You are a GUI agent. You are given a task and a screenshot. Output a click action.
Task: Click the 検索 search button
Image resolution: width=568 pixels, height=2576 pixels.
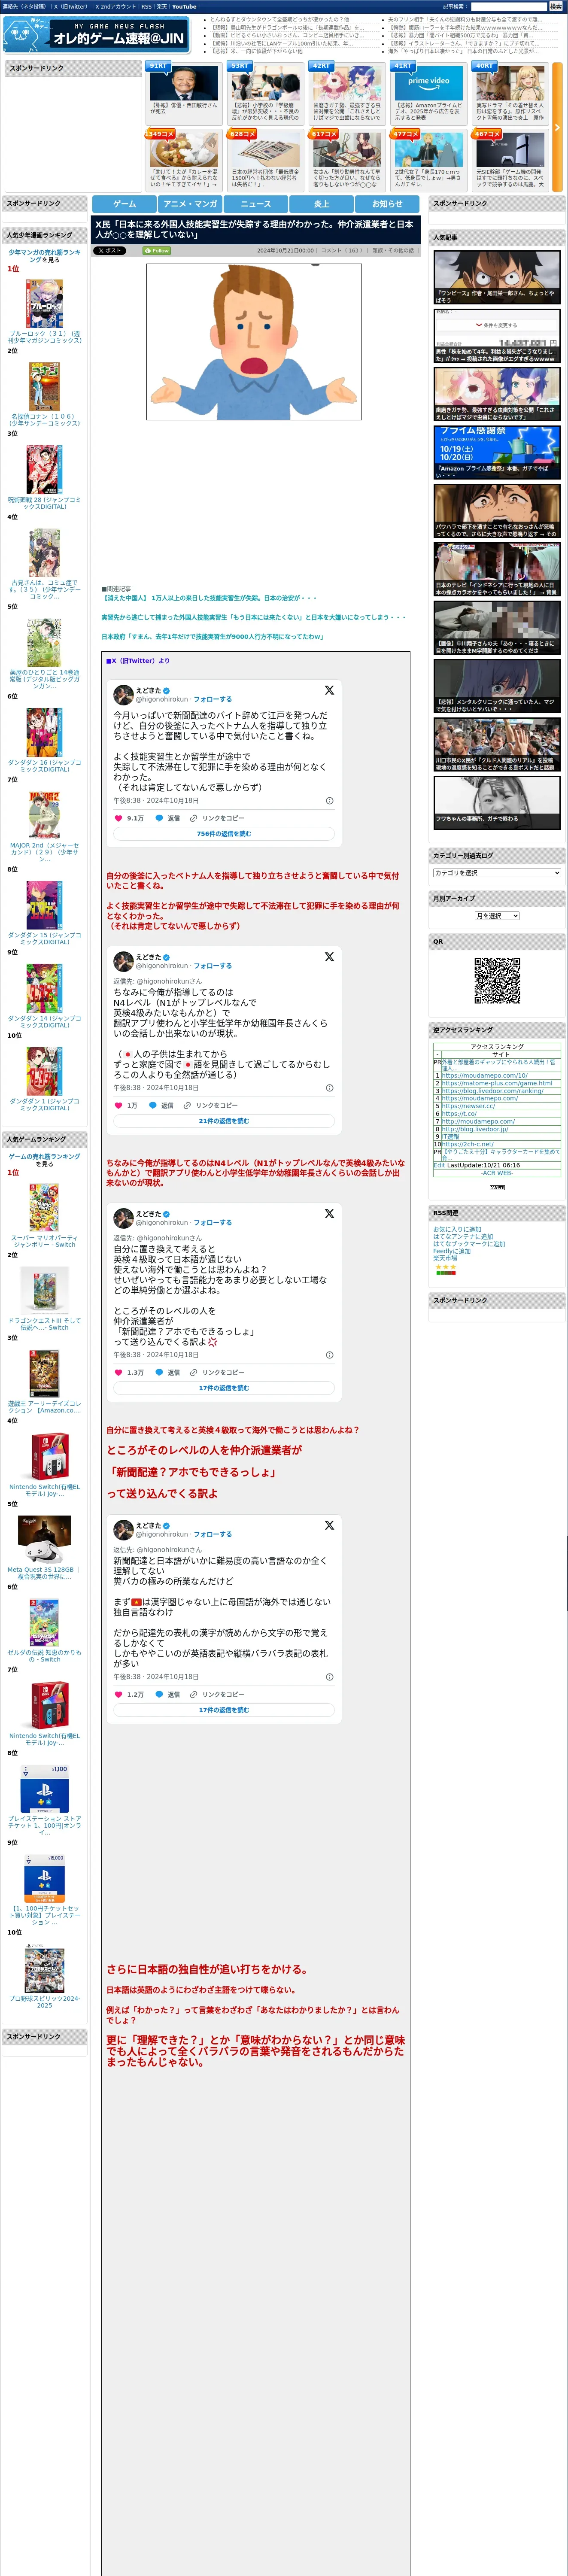(555, 6)
